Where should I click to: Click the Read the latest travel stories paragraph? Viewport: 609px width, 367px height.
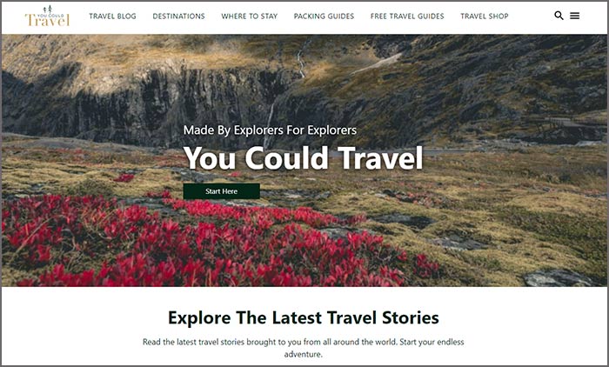pyautogui.click(x=304, y=348)
